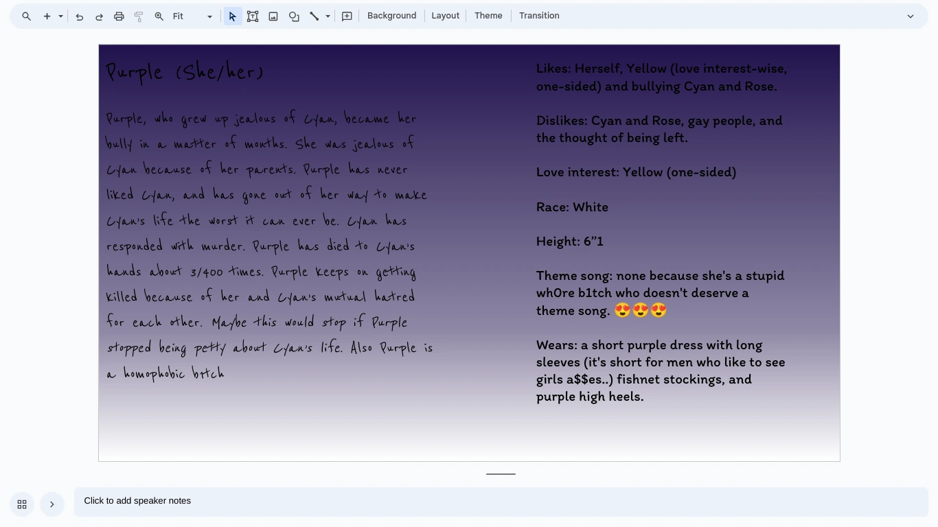Expand the New slide layout dropdown

point(60,16)
